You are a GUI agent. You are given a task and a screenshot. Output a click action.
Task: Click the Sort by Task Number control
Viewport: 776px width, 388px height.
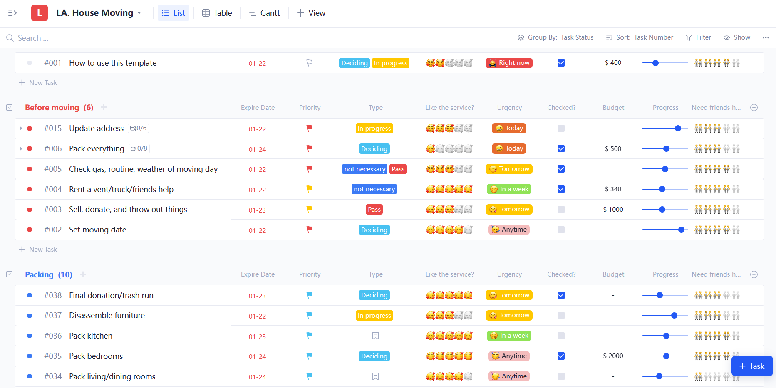[x=640, y=37]
